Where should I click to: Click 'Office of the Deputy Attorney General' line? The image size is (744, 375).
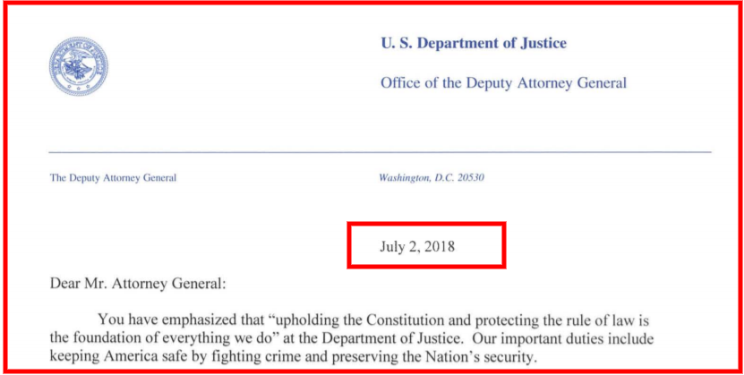pyautogui.click(x=503, y=83)
